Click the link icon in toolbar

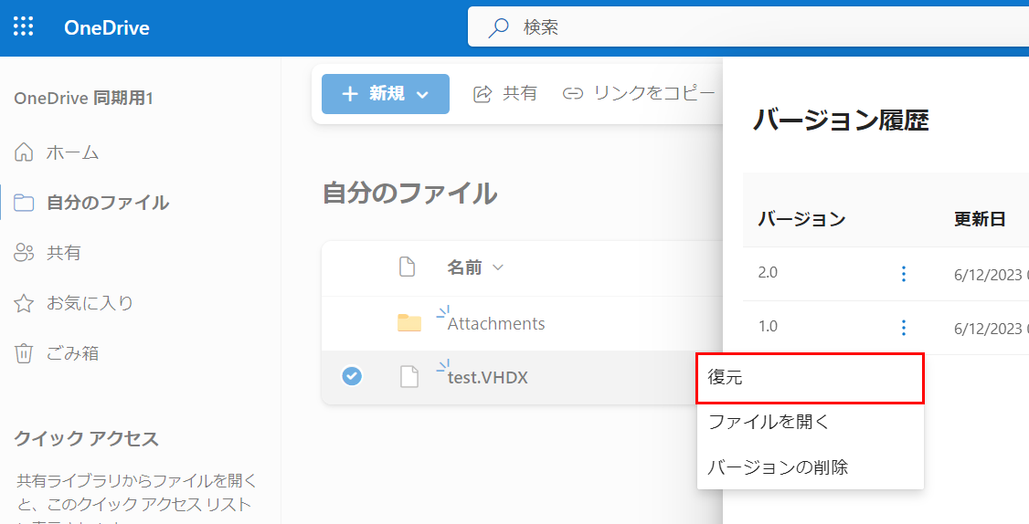573,94
